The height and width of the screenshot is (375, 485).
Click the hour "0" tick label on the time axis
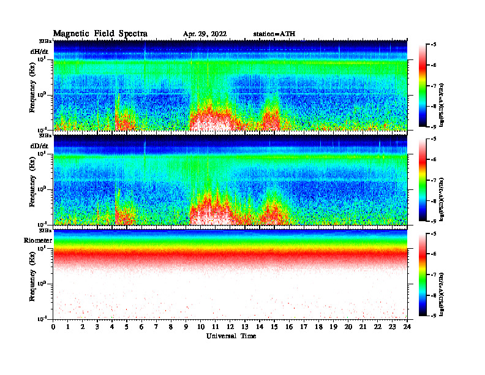click(x=53, y=327)
